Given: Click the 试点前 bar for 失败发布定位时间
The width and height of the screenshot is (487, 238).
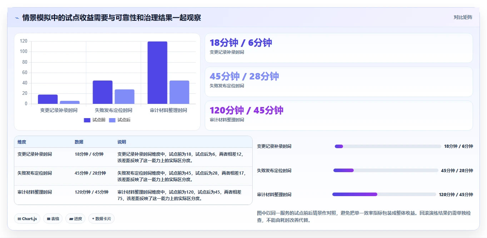Looking at the screenshot, I should click(103, 92).
